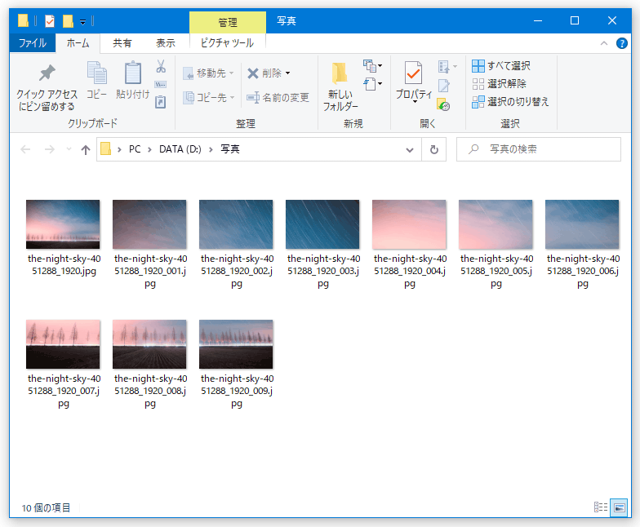The image size is (640, 527).
Task: Expand the address bar history dropdown
Action: pyautogui.click(x=410, y=150)
